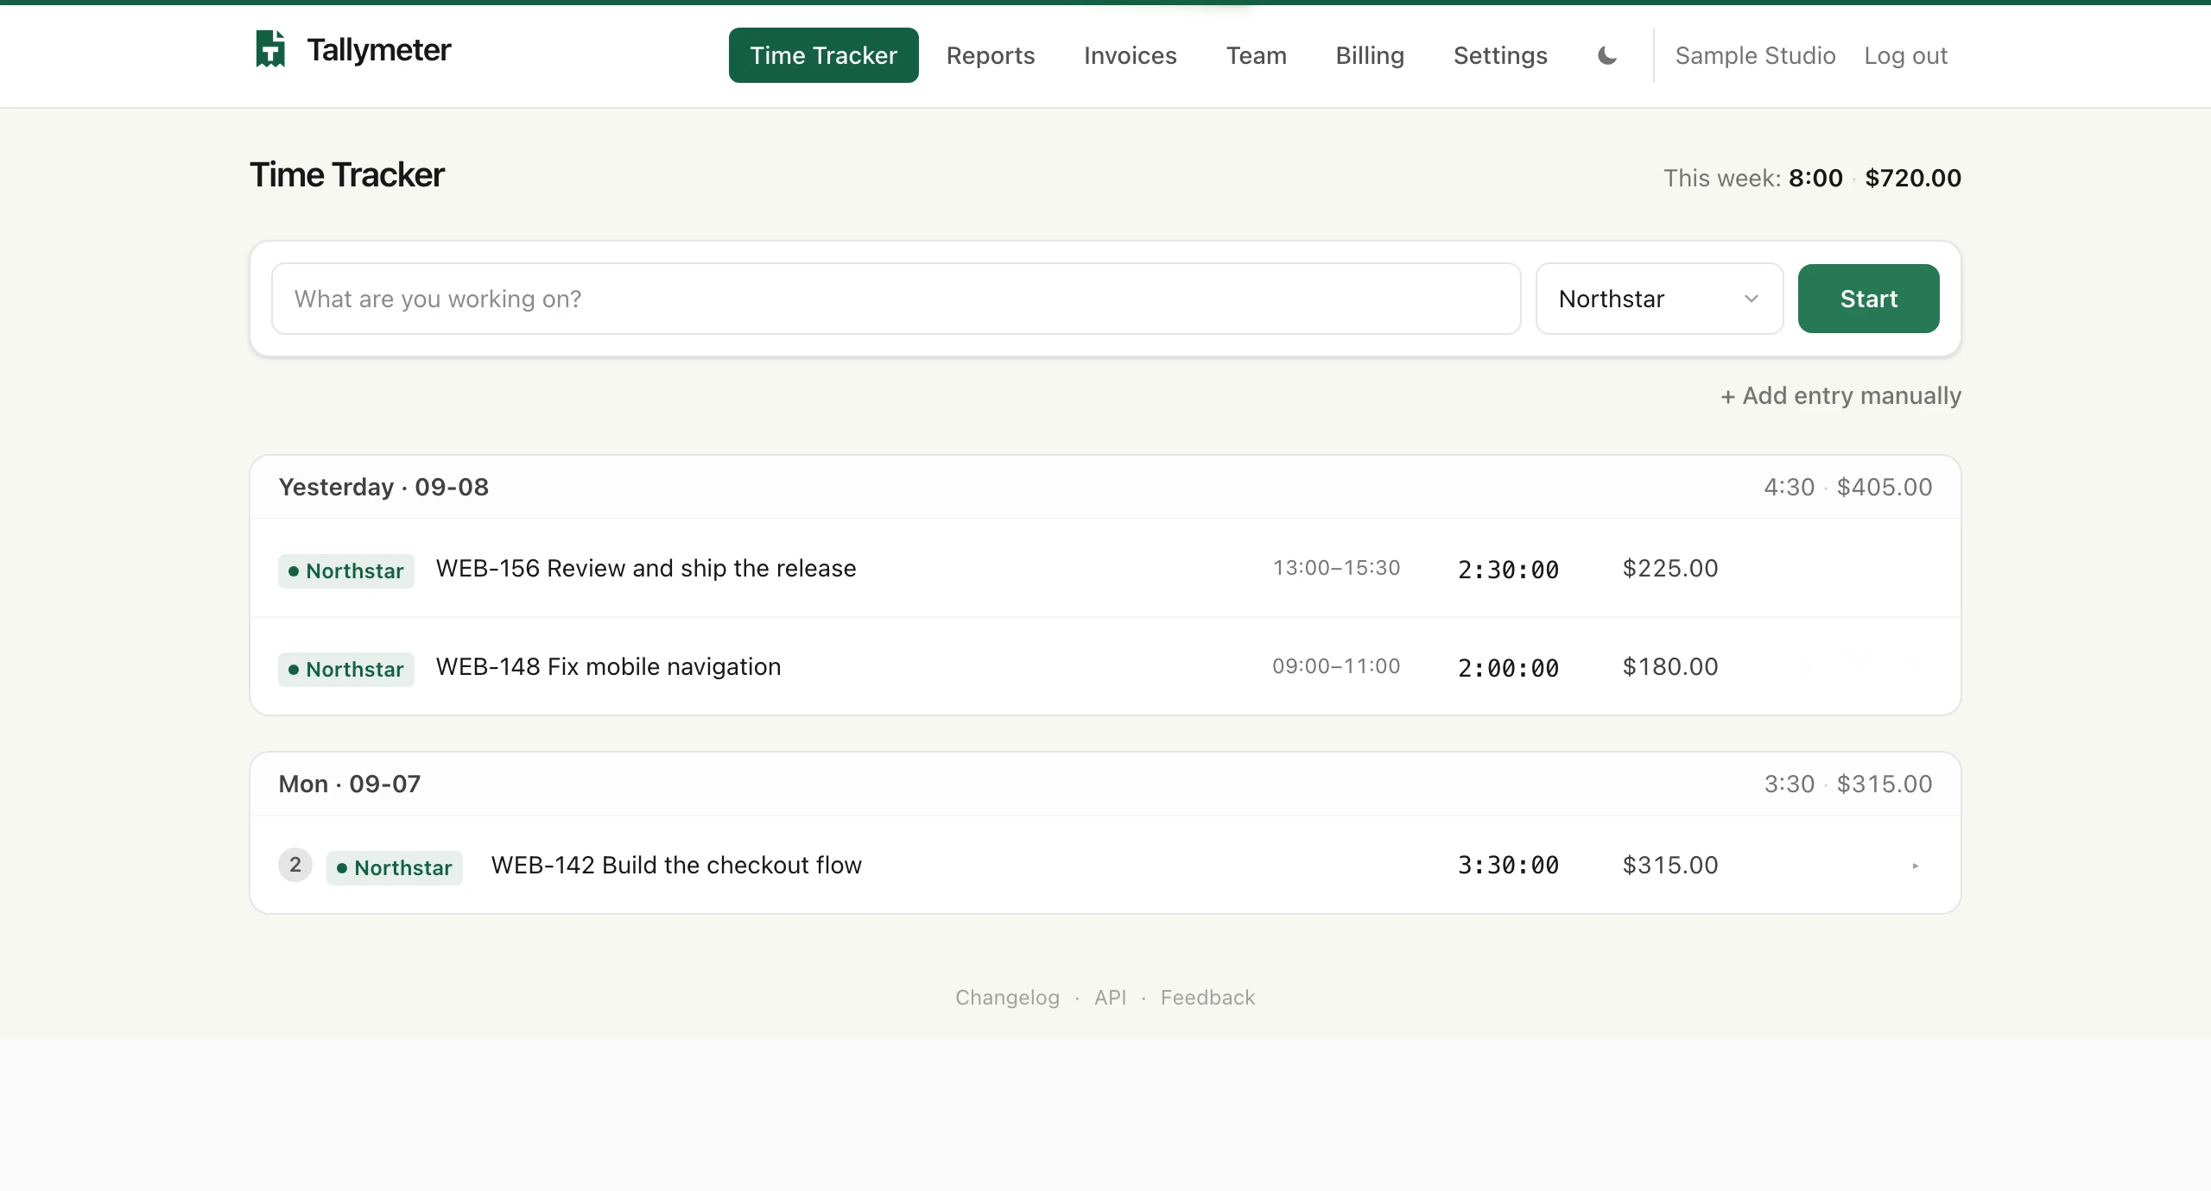Open the Northstar project dropdown beside Start
2211x1191 pixels.
click(1659, 299)
